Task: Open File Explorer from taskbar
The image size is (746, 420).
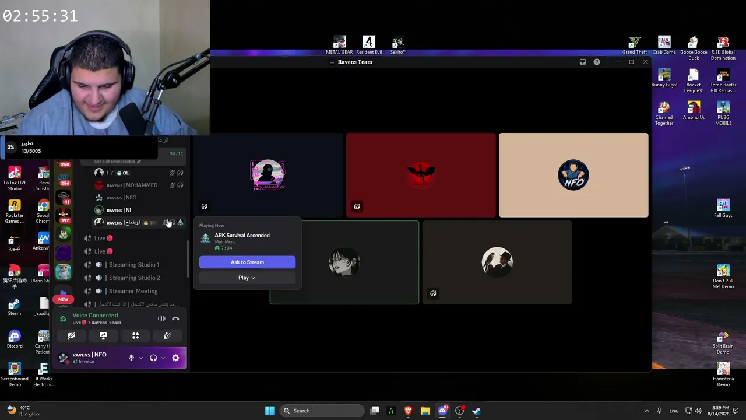Action: click(x=425, y=411)
